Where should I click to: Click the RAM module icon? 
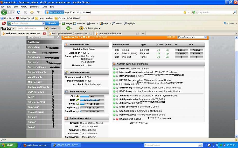(x=78, y=100)
